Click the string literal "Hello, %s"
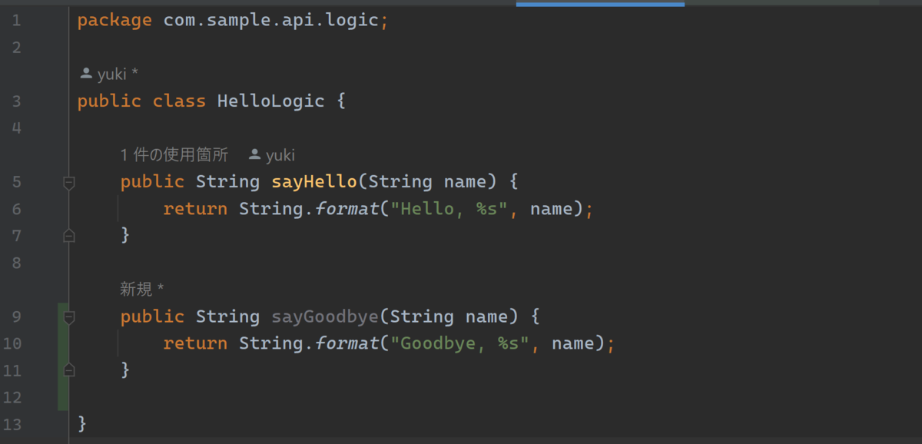 point(446,208)
